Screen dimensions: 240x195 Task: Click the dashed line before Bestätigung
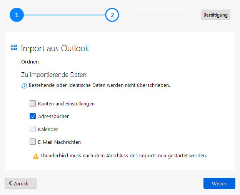[160, 15]
